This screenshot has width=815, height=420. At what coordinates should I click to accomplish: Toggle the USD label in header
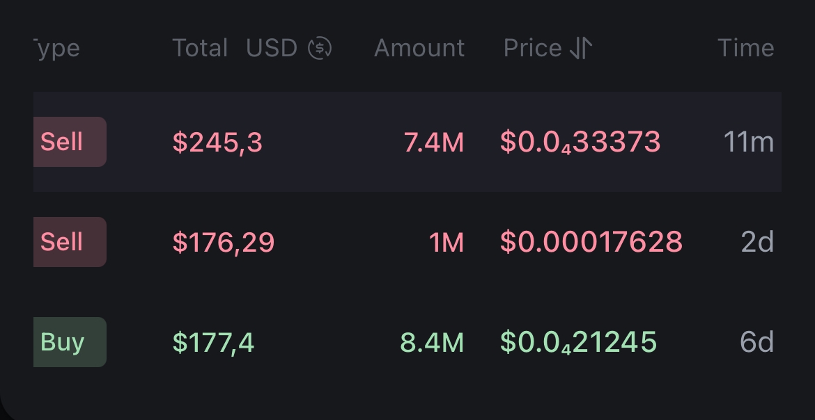(x=272, y=48)
